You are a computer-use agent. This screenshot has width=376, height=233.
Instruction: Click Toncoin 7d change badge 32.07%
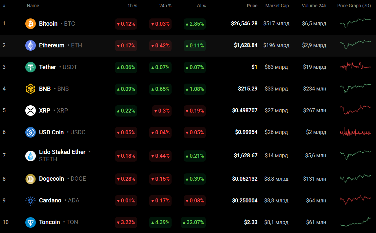click(193, 222)
